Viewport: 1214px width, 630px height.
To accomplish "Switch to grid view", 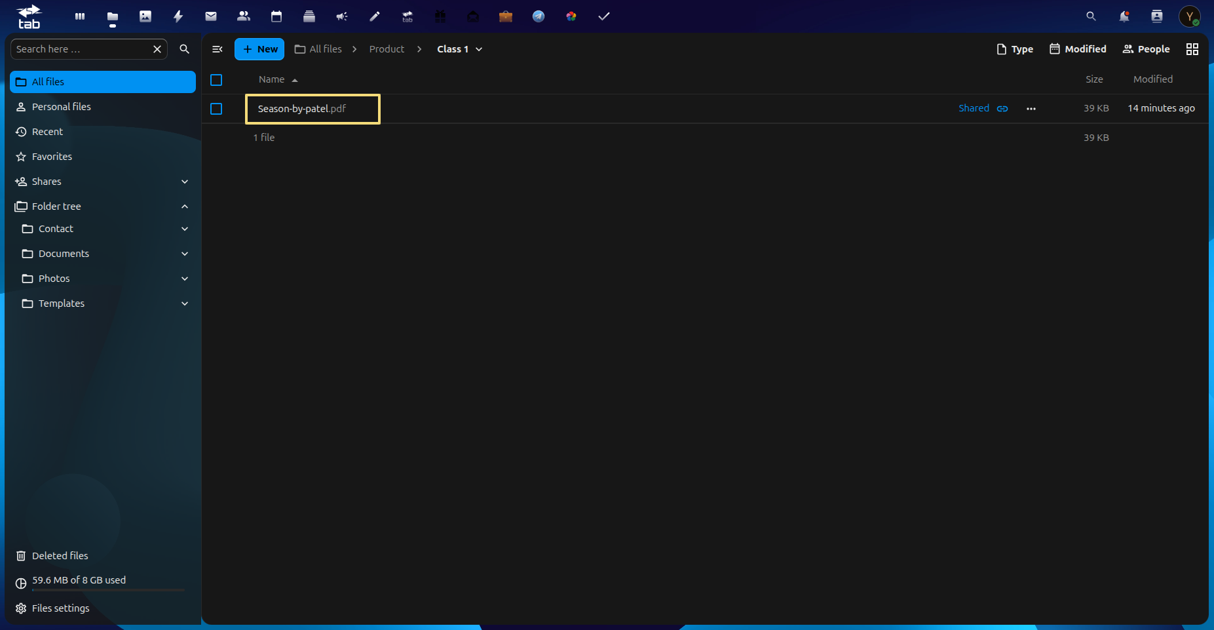I will click(1192, 49).
